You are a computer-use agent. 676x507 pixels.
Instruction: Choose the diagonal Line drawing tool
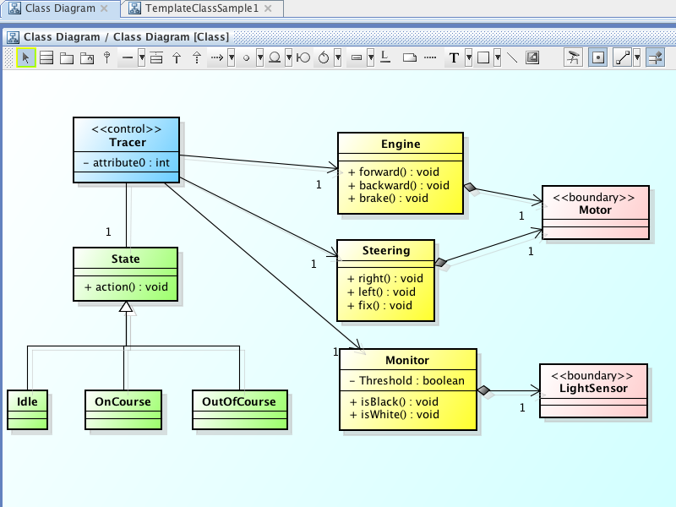[512, 57]
